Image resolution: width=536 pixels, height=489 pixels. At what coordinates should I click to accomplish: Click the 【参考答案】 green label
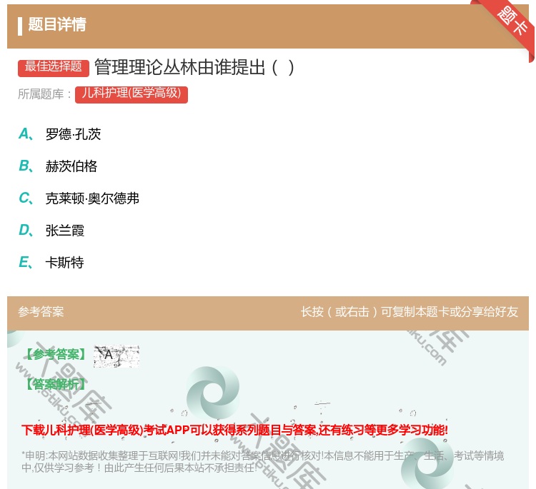56,355
